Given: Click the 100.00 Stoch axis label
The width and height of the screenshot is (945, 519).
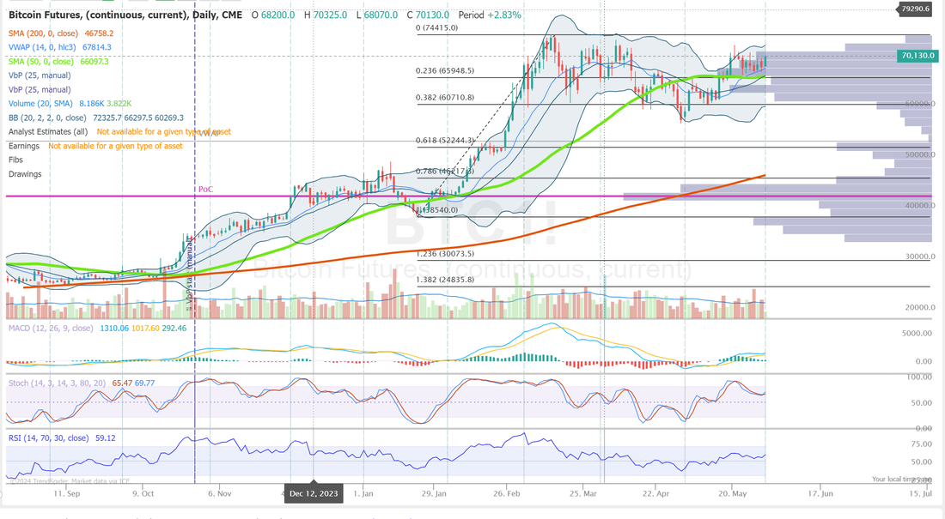Looking at the screenshot, I should tap(919, 377).
